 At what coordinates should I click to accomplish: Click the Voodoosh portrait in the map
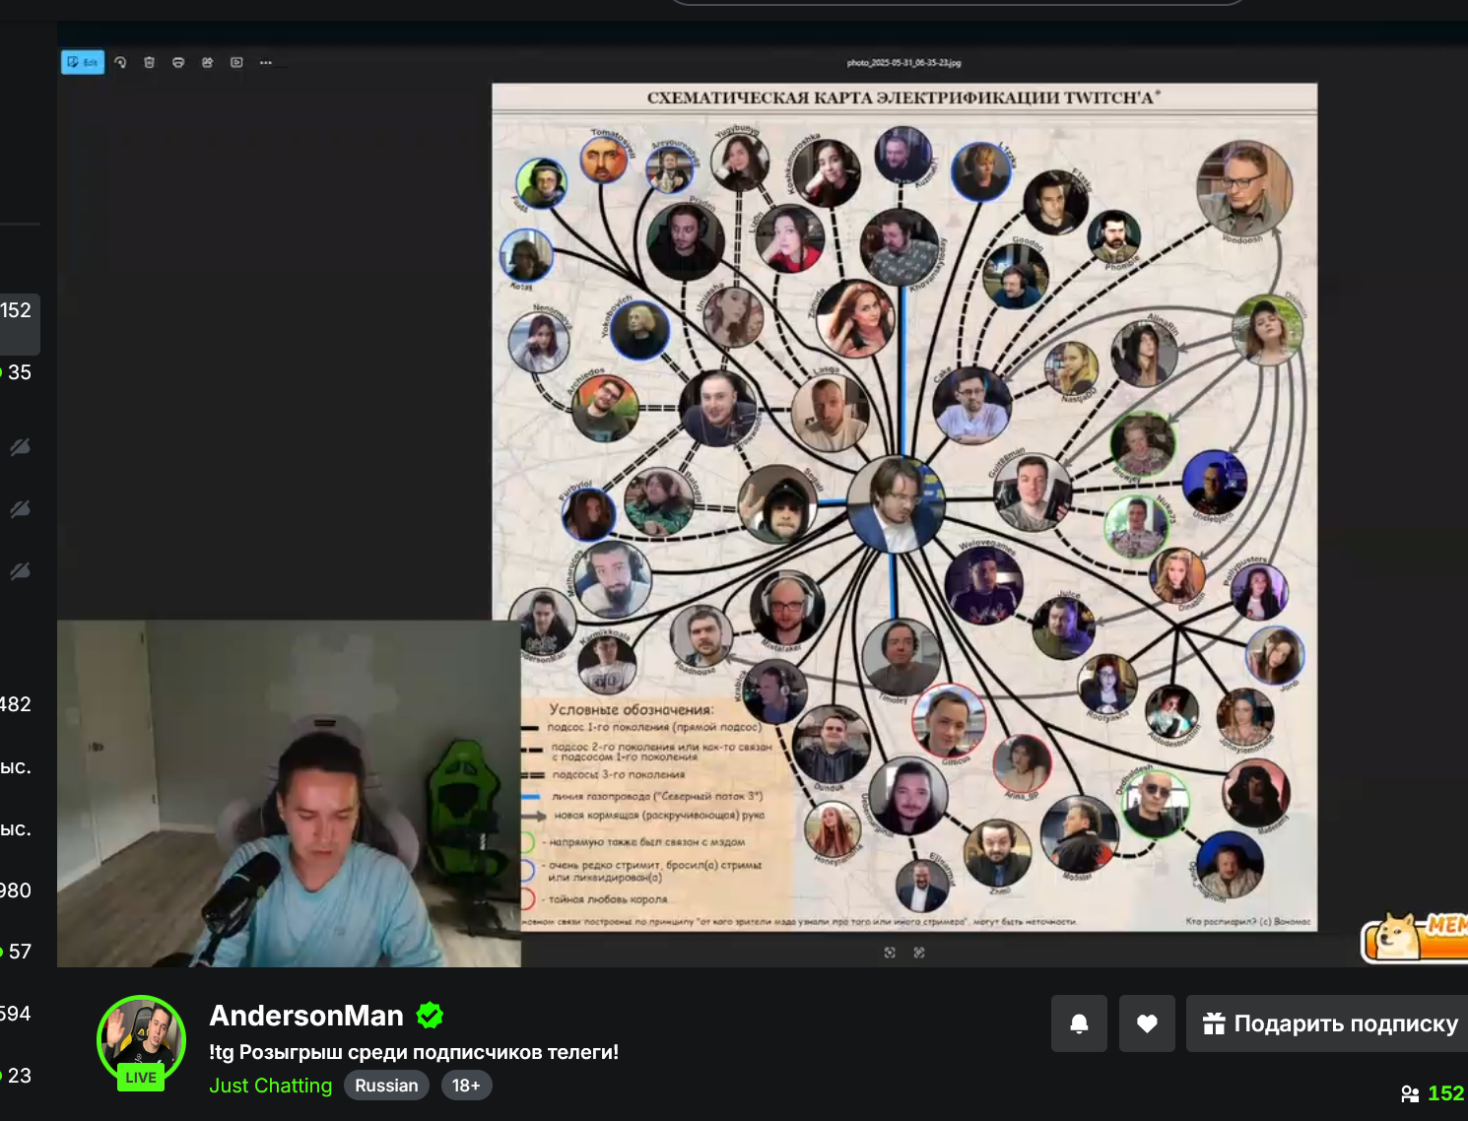[1244, 188]
